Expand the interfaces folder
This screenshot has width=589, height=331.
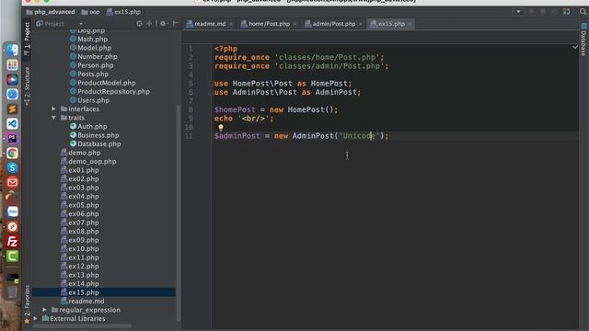[x=53, y=108]
